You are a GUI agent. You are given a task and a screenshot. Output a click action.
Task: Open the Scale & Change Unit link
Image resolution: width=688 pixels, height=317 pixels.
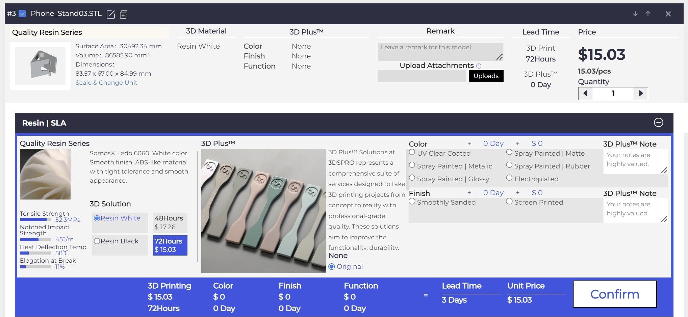[x=106, y=83]
